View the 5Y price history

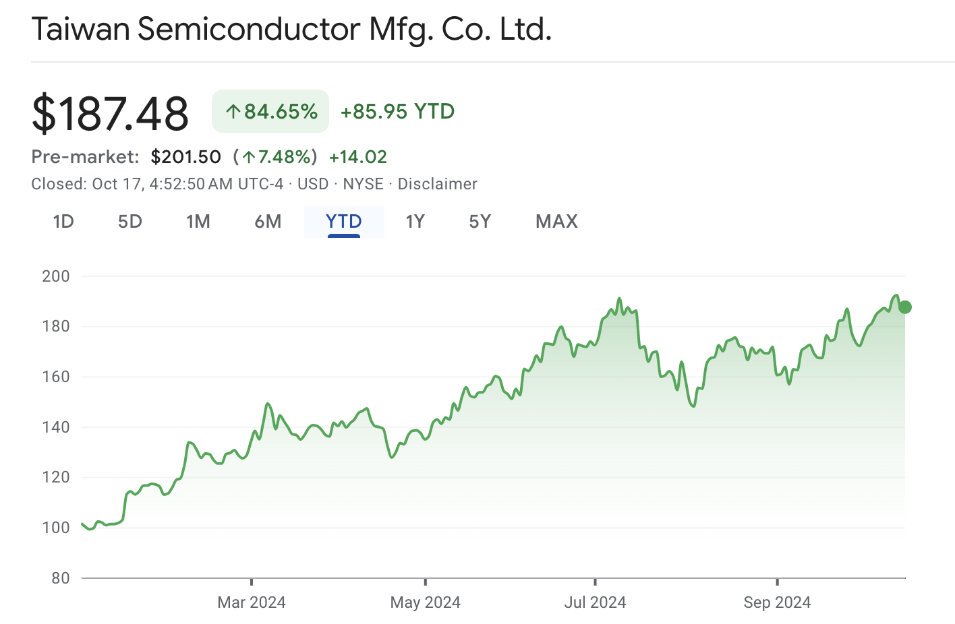480,222
